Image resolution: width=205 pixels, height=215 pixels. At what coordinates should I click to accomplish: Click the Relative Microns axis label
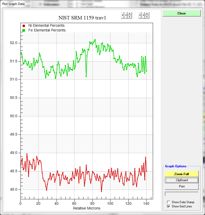(x=86, y=208)
